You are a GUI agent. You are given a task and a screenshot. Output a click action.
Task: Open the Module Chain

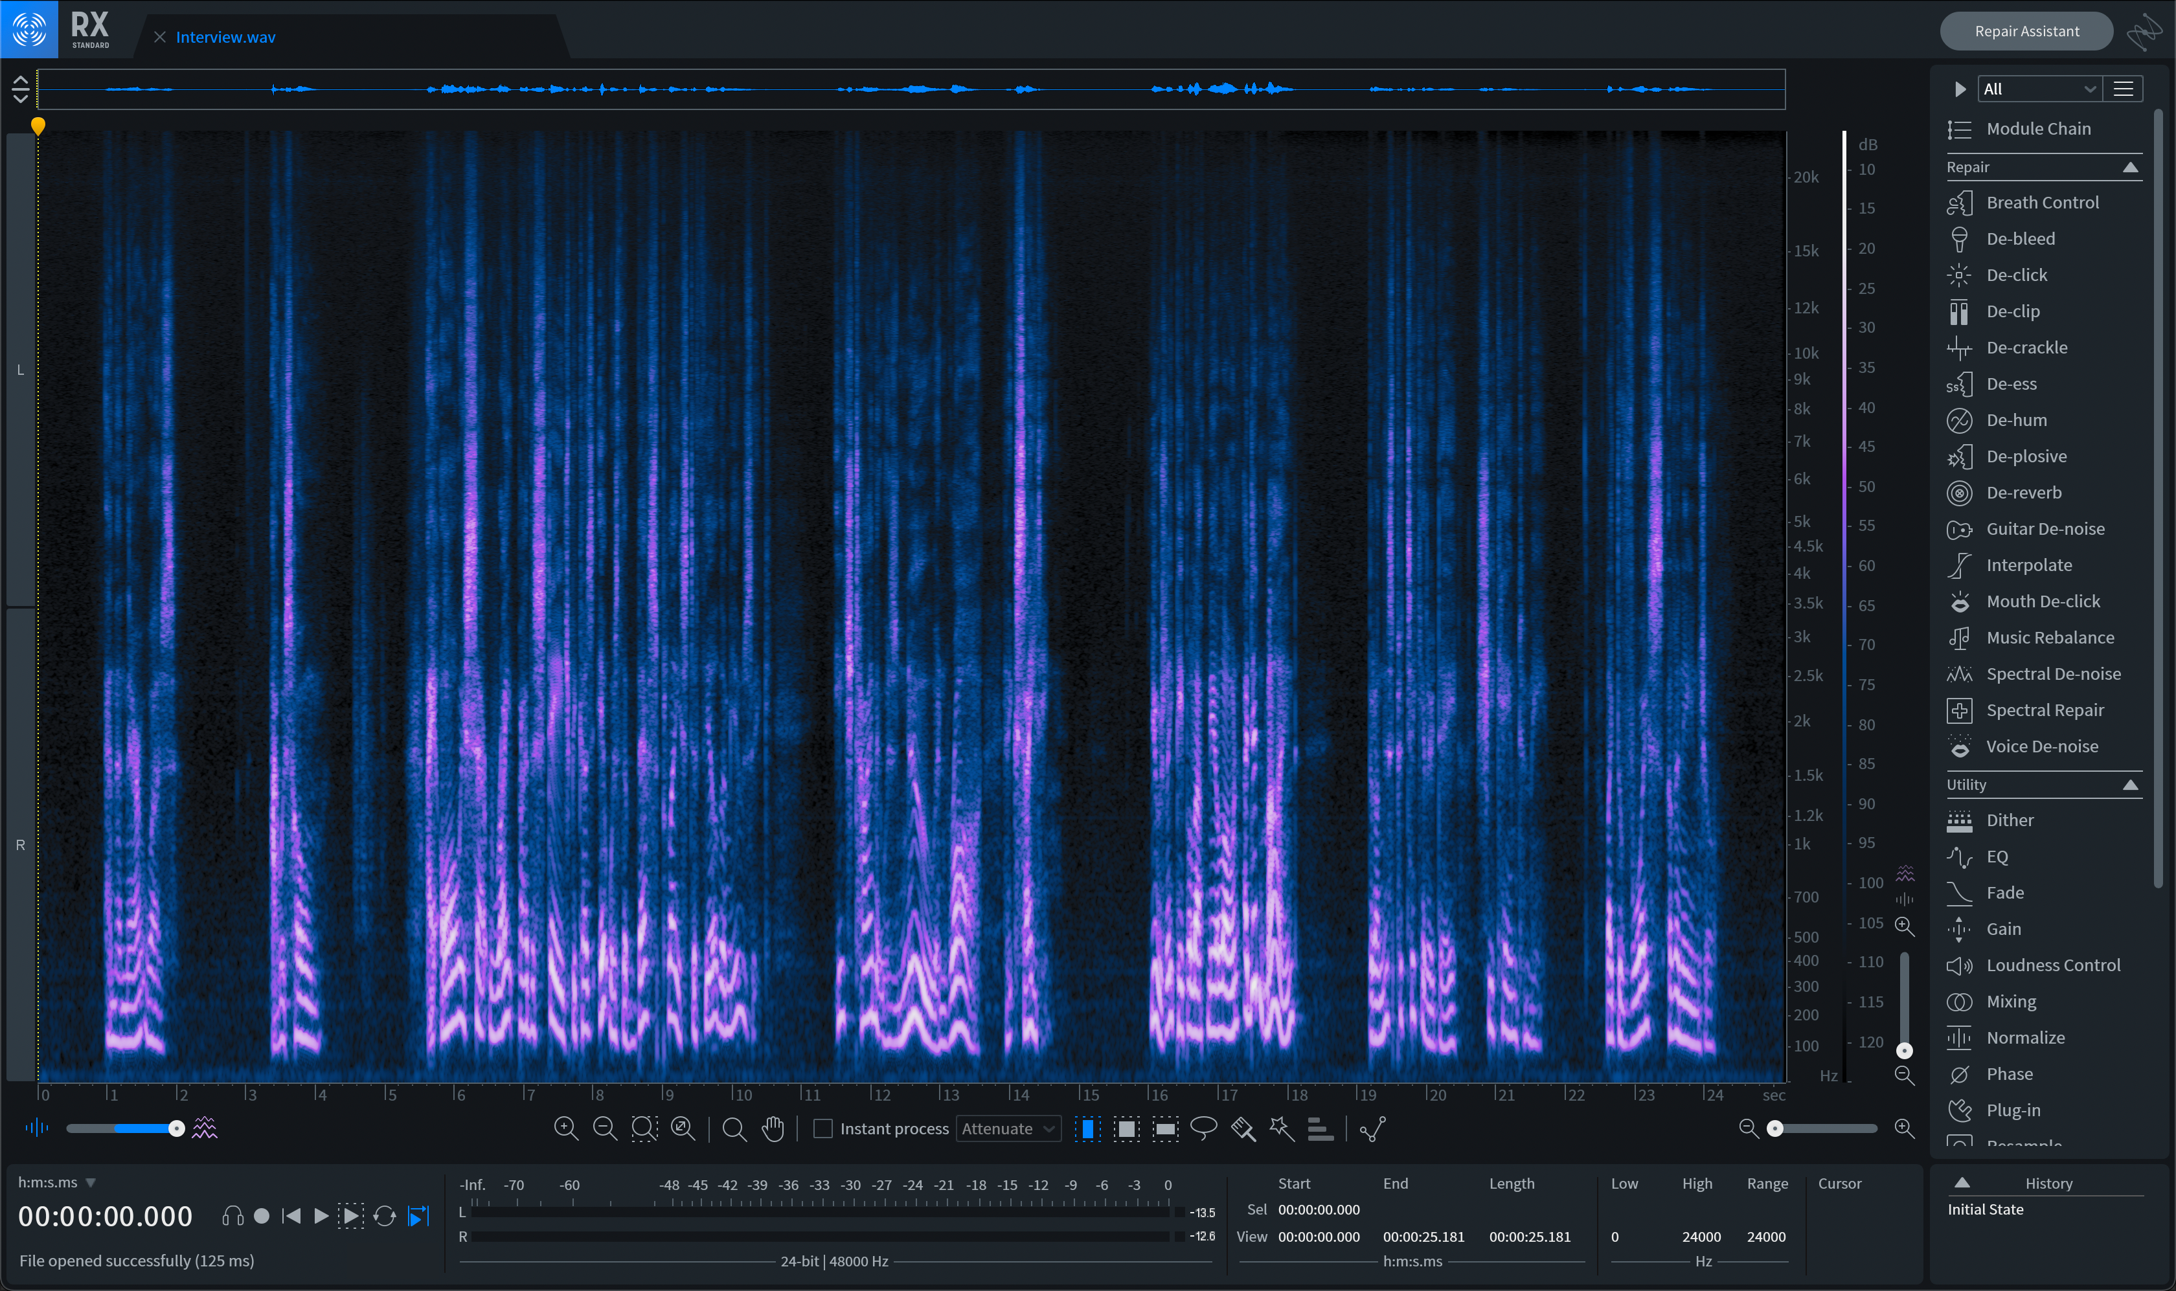click(x=2037, y=129)
